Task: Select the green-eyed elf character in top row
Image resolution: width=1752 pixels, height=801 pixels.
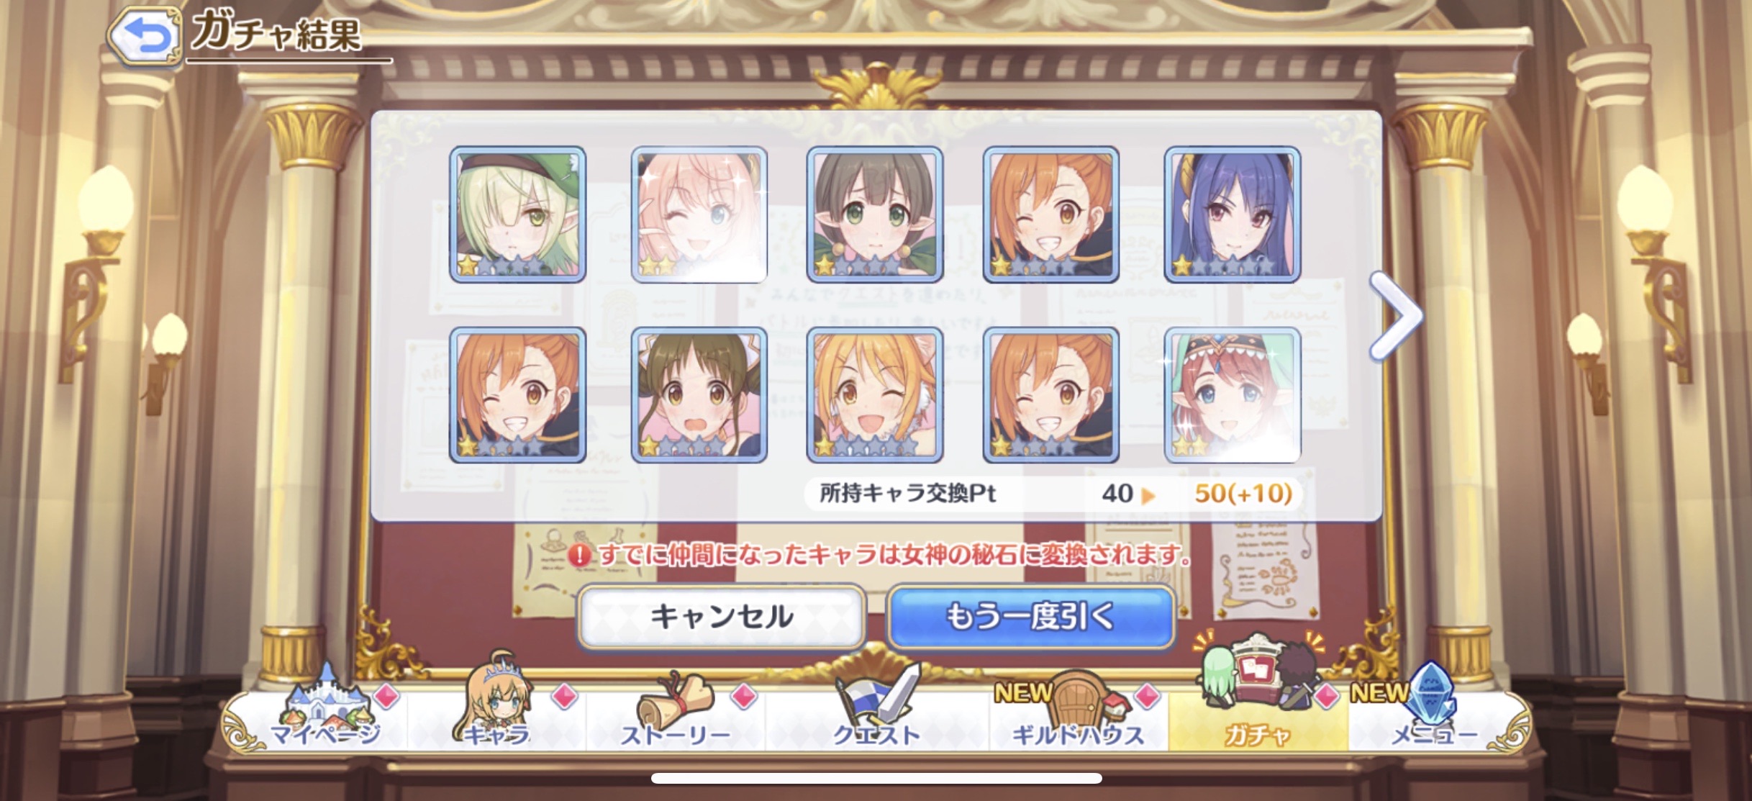Action: tap(875, 214)
